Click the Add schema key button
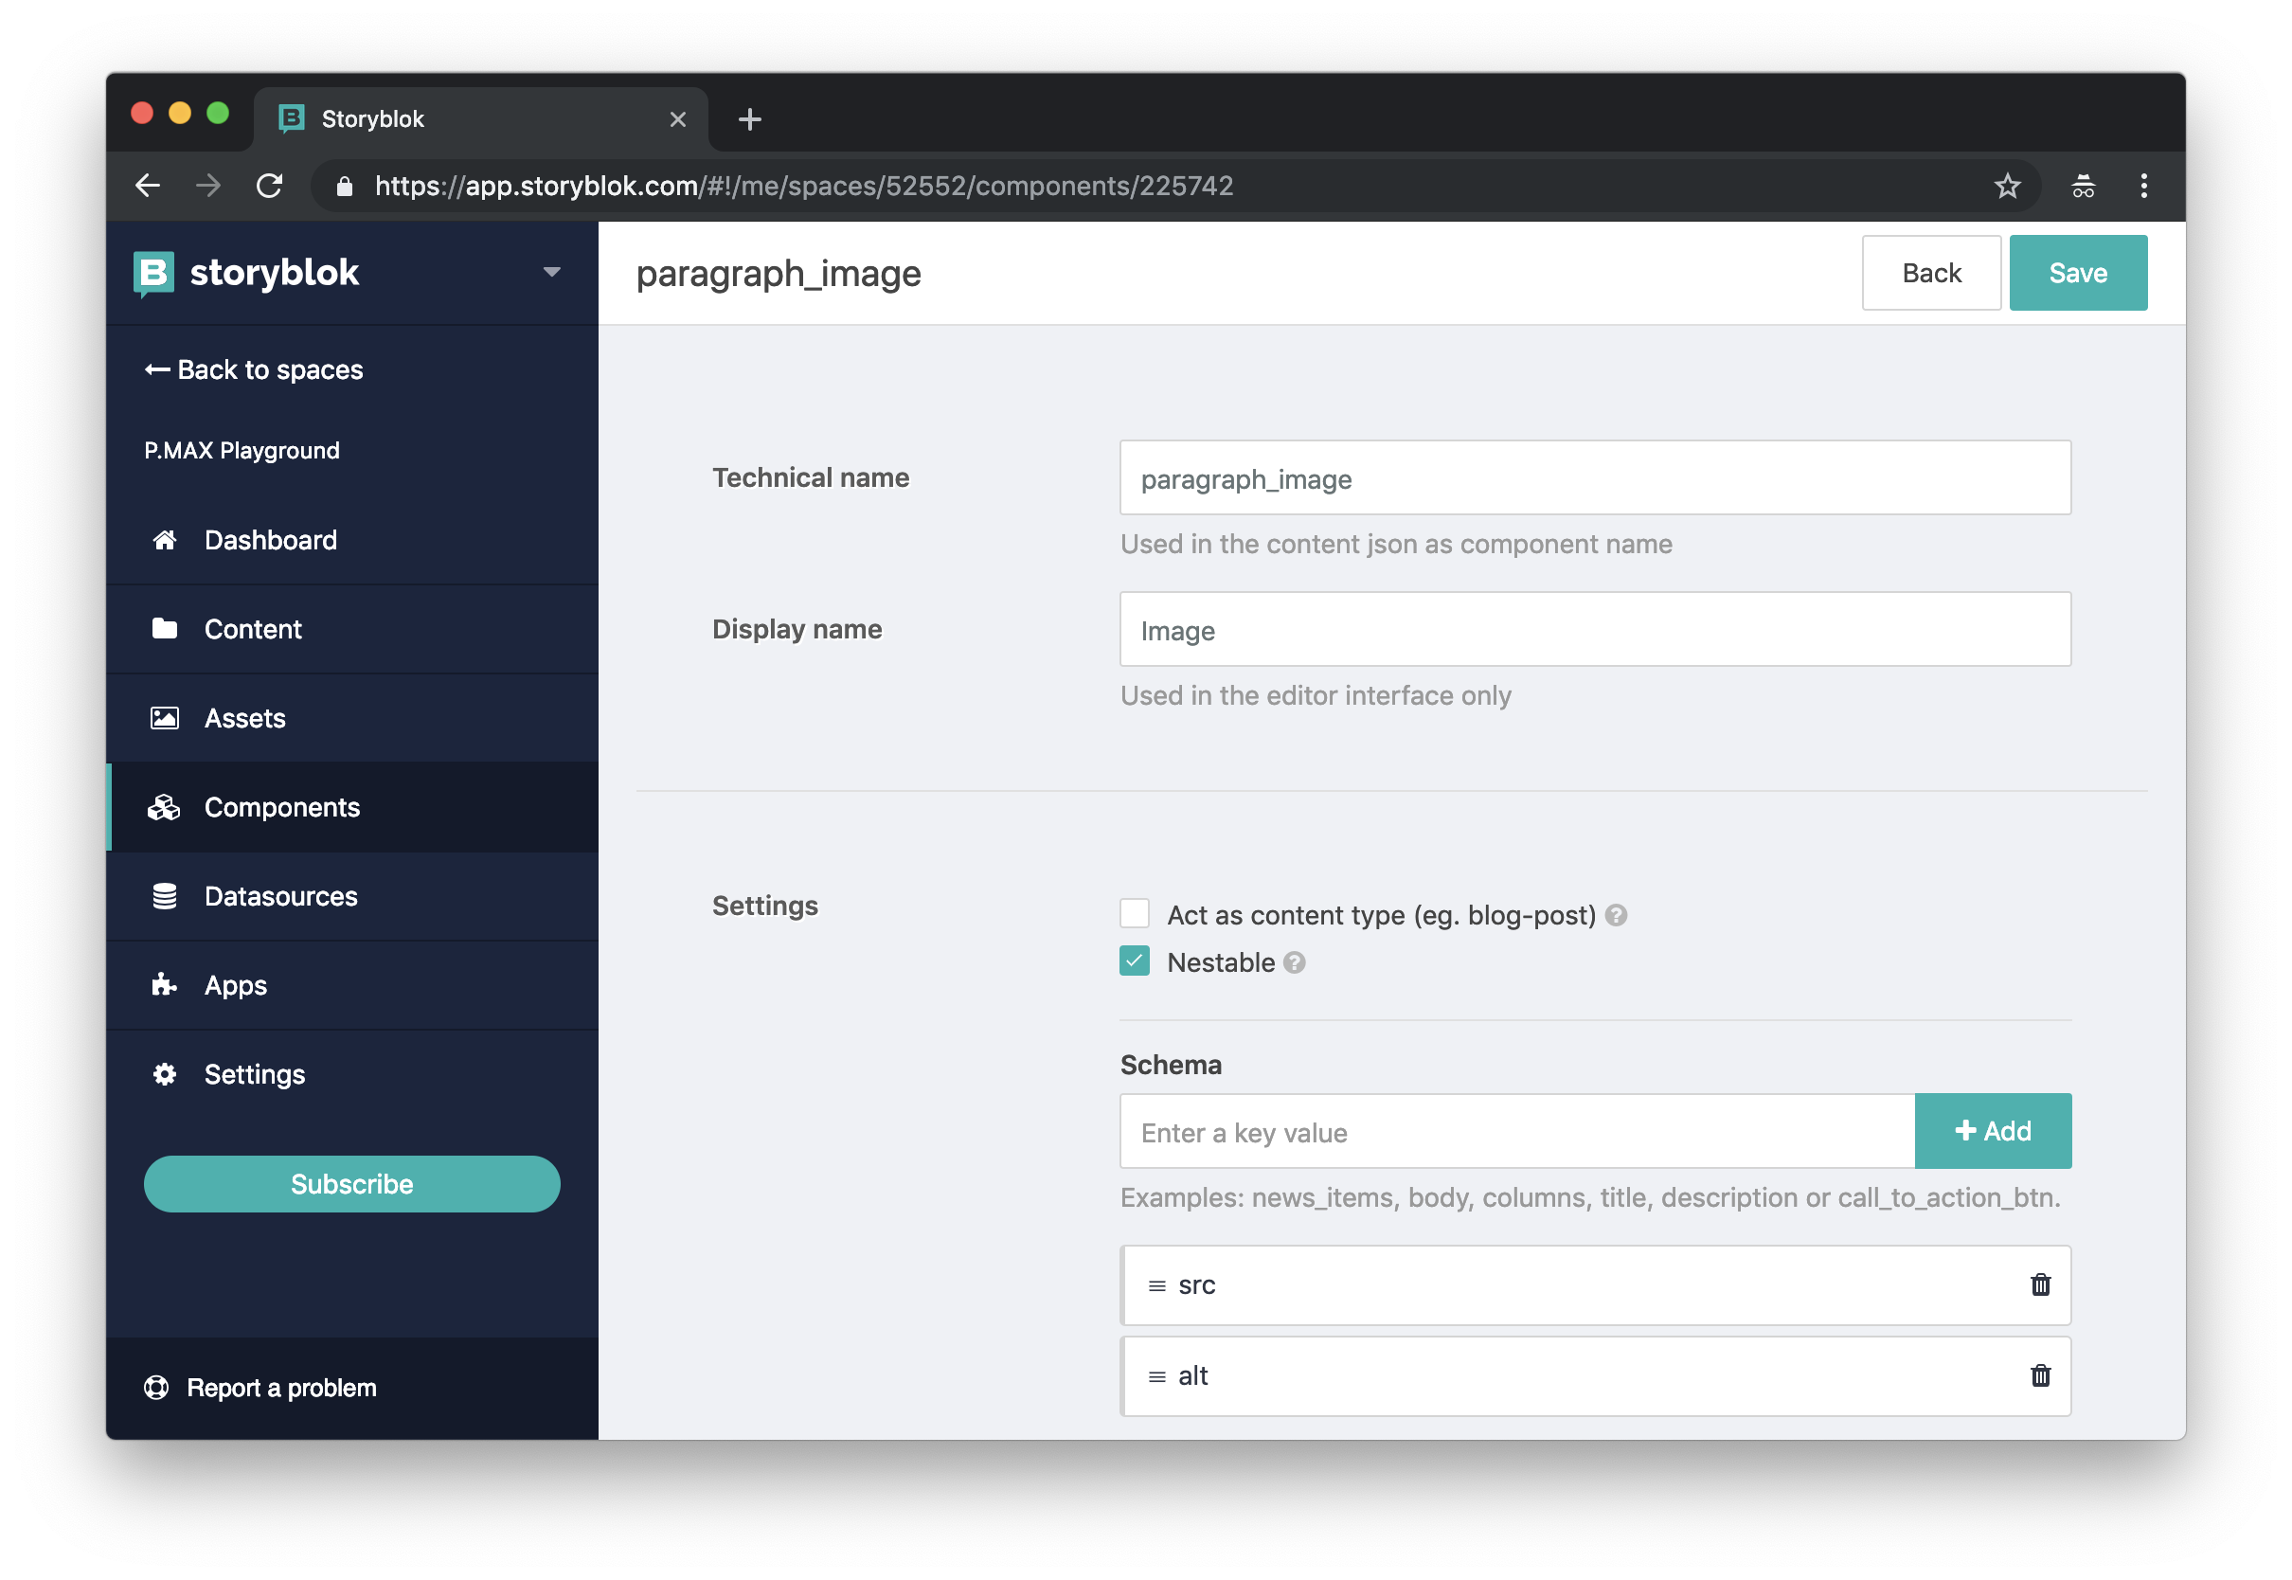This screenshot has height=1580, width=2292. 1993,1131
